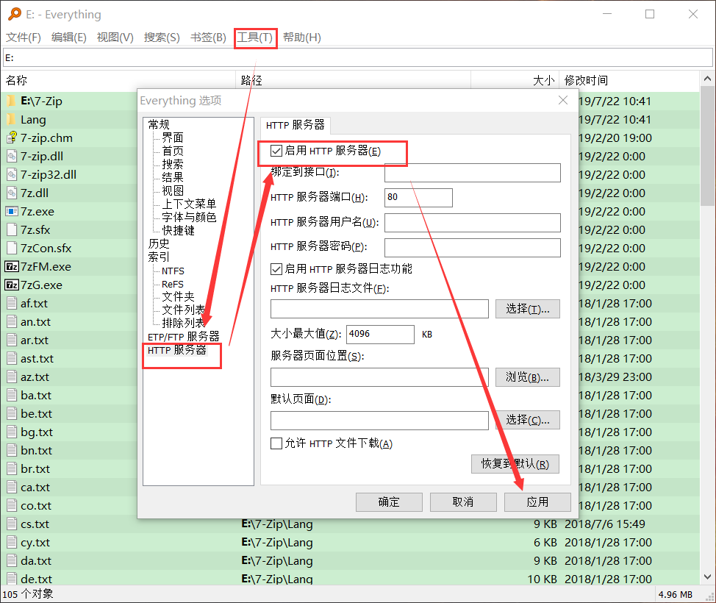Screen dimensions: 716x603
Task: Open the 工具 menu
Action: [x=254, y=37]
